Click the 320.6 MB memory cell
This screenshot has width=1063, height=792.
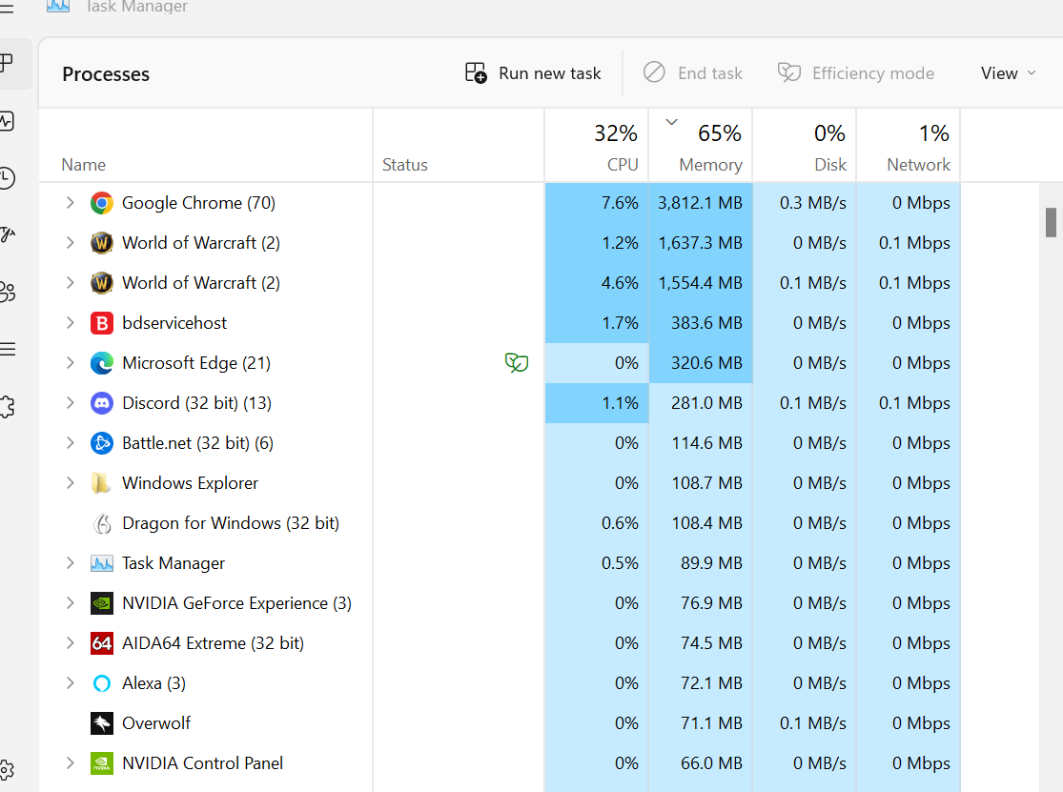[701, 362]
